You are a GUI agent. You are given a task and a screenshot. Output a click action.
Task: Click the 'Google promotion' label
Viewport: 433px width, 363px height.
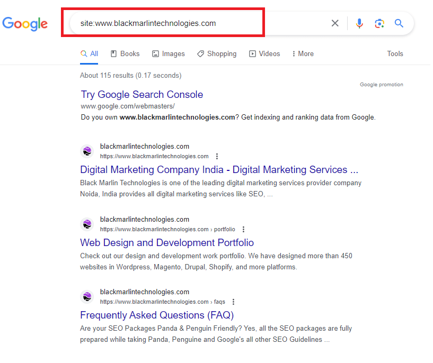[382, 85]
